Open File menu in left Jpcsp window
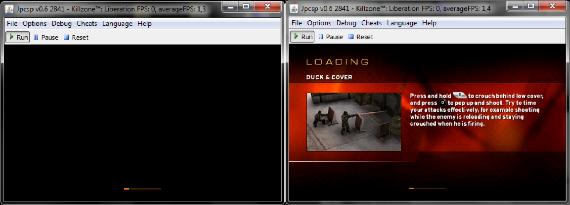Viewport: 570px width, 205px height. pos(12,24)
